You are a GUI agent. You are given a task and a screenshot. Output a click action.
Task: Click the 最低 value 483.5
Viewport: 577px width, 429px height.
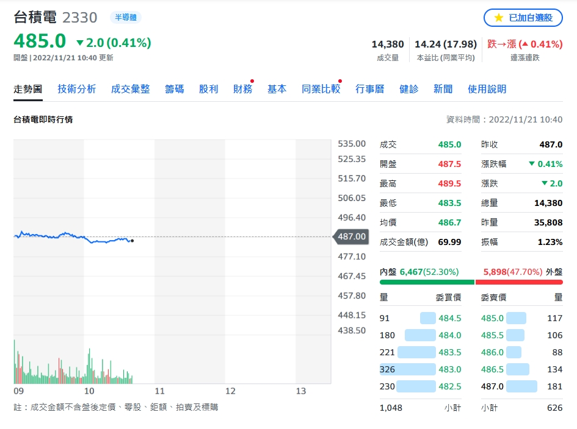(449, 203)
